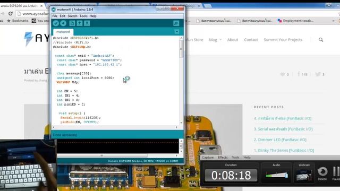Click the Ayarafun logo on website
This screenshot has width=340, height=191.
click(x=37, y=39)
